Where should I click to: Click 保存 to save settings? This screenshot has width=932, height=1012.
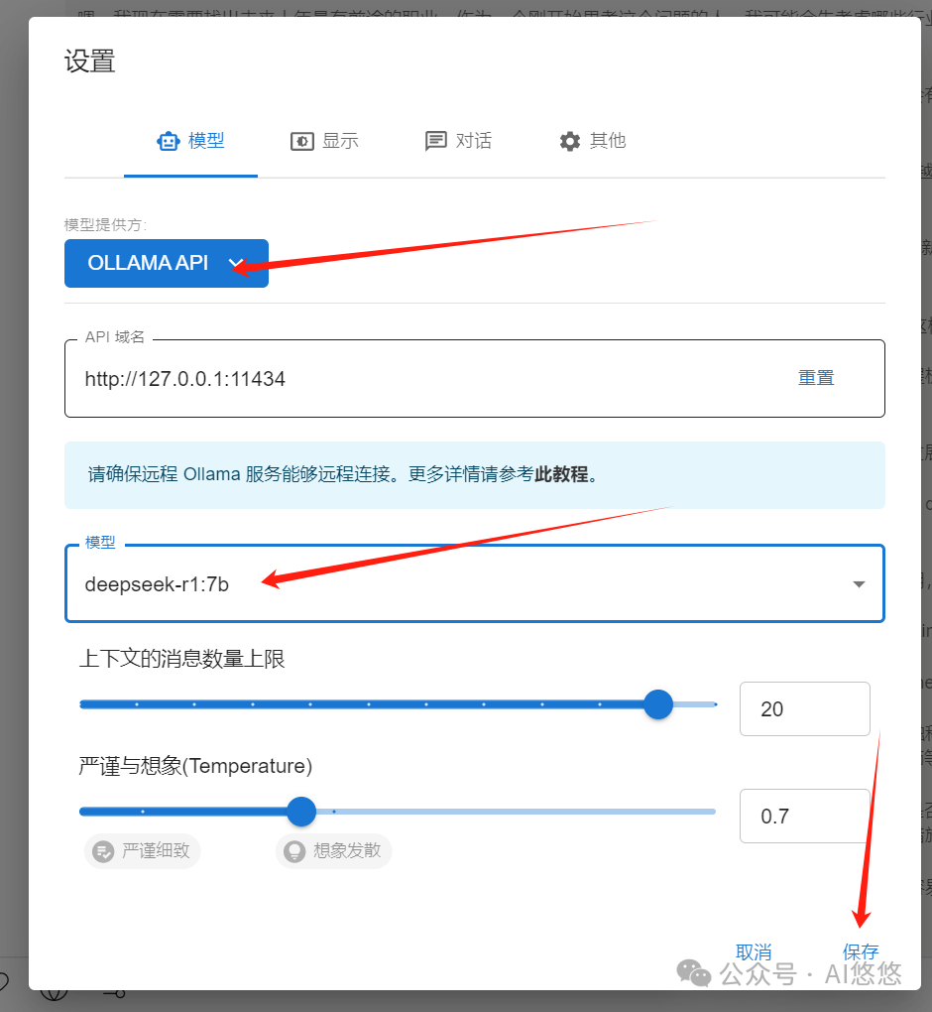click(861, 952)
